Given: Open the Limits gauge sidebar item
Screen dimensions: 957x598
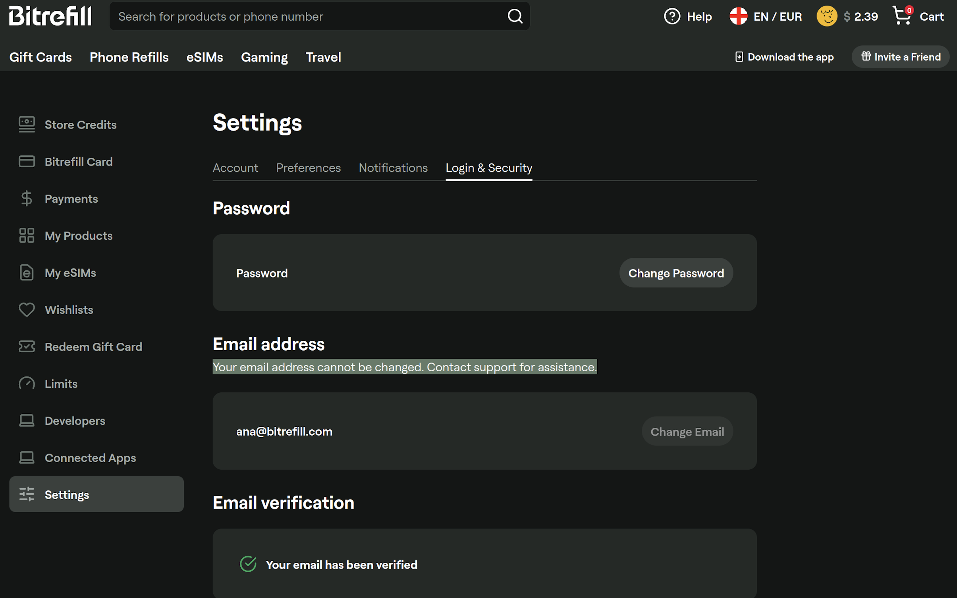Looking at the screenshot, I should pyautogui.click(x=27, y=384).
